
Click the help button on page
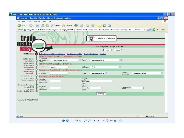[107, 50]
